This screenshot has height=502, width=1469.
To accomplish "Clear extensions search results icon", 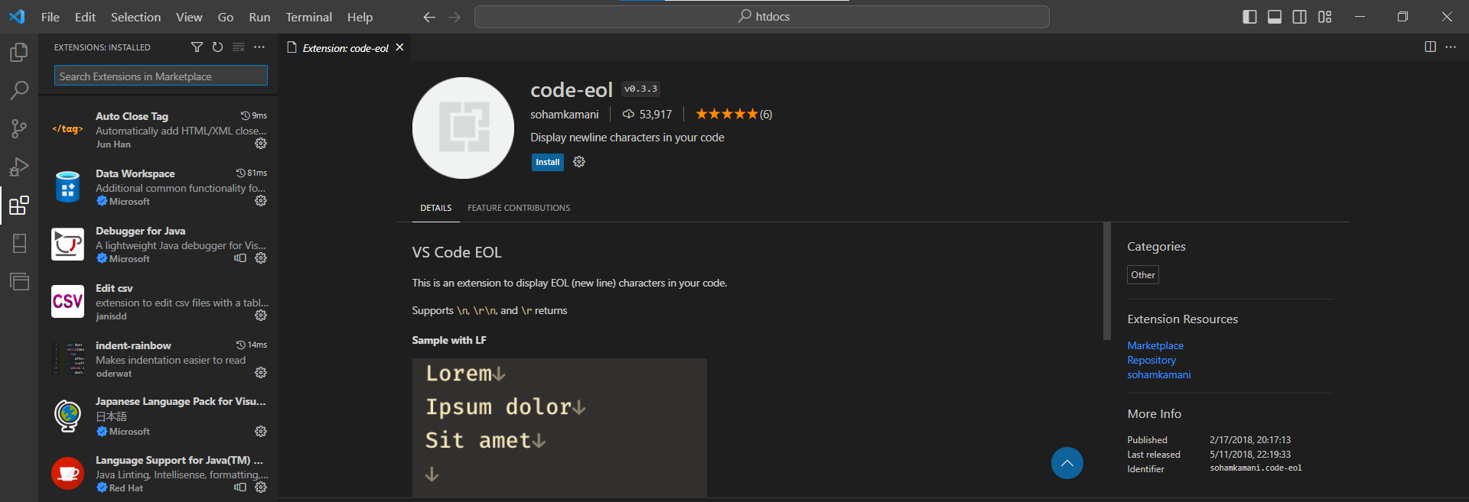I will coord(239,47).
